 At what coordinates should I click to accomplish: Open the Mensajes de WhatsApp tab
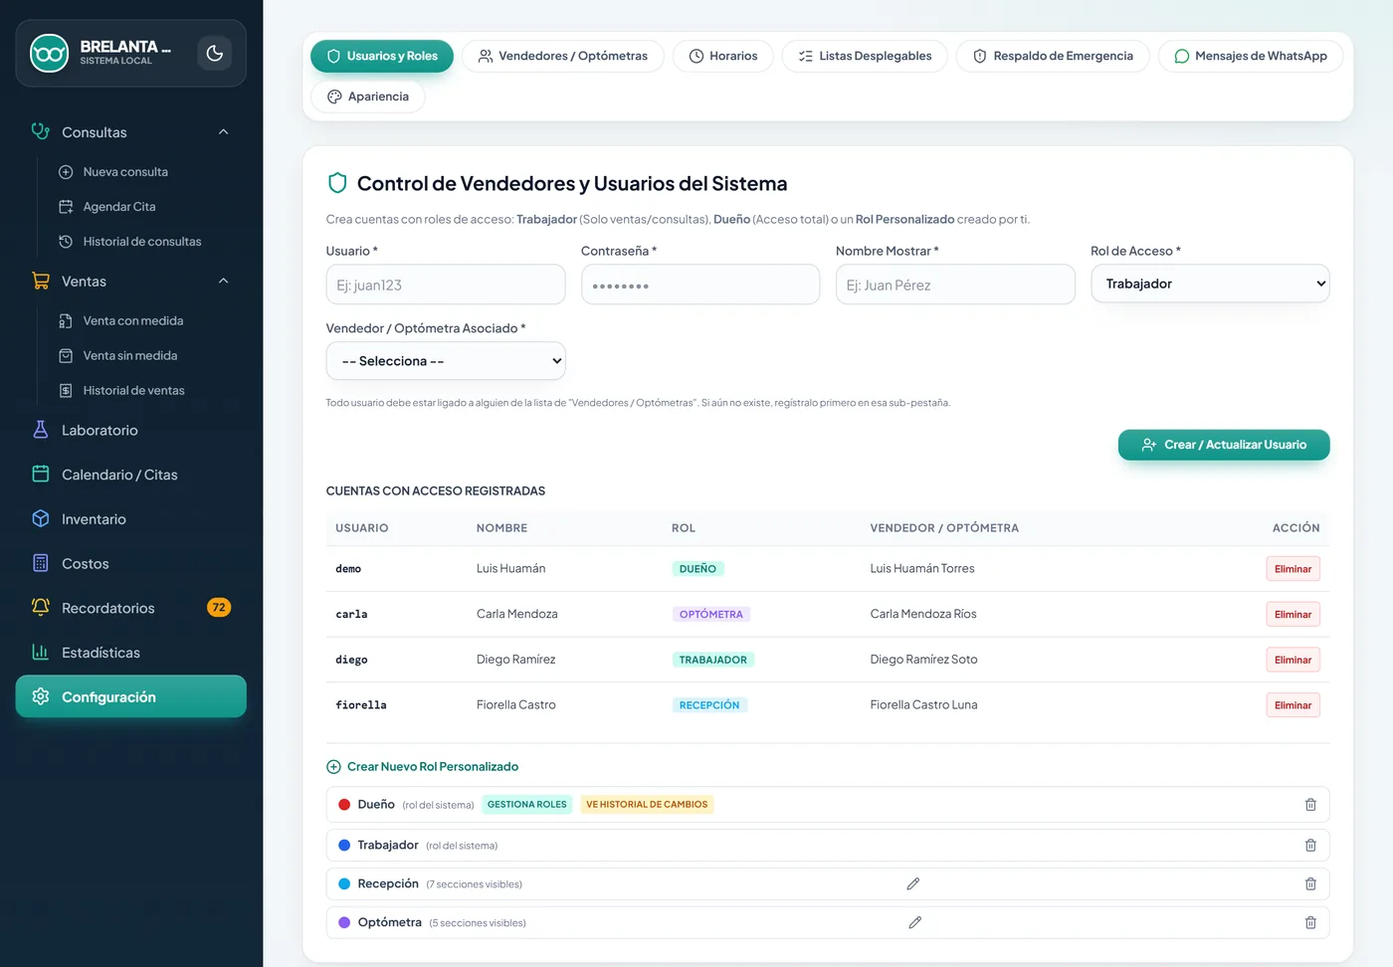(1250, 56)
